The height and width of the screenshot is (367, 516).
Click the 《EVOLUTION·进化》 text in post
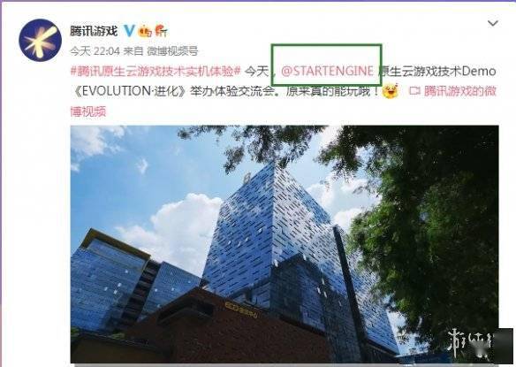[130, 91]
